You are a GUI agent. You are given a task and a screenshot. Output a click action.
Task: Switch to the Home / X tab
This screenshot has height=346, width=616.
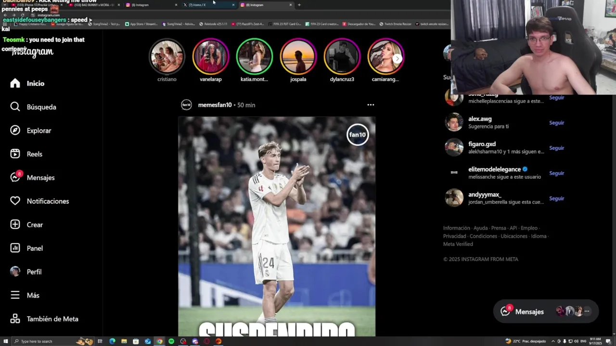click(209, 5)
